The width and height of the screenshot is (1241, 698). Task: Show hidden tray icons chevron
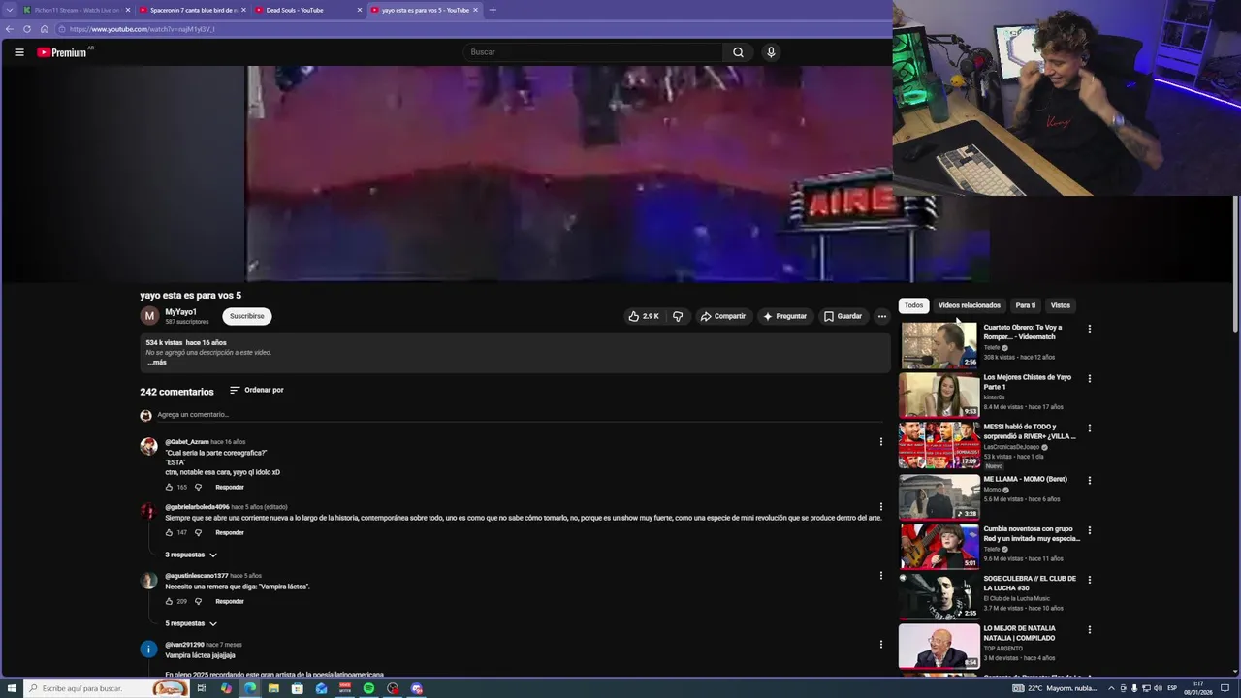click(1111, 688)
